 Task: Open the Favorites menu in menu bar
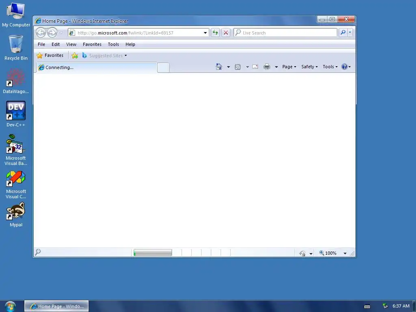[92, 44]
